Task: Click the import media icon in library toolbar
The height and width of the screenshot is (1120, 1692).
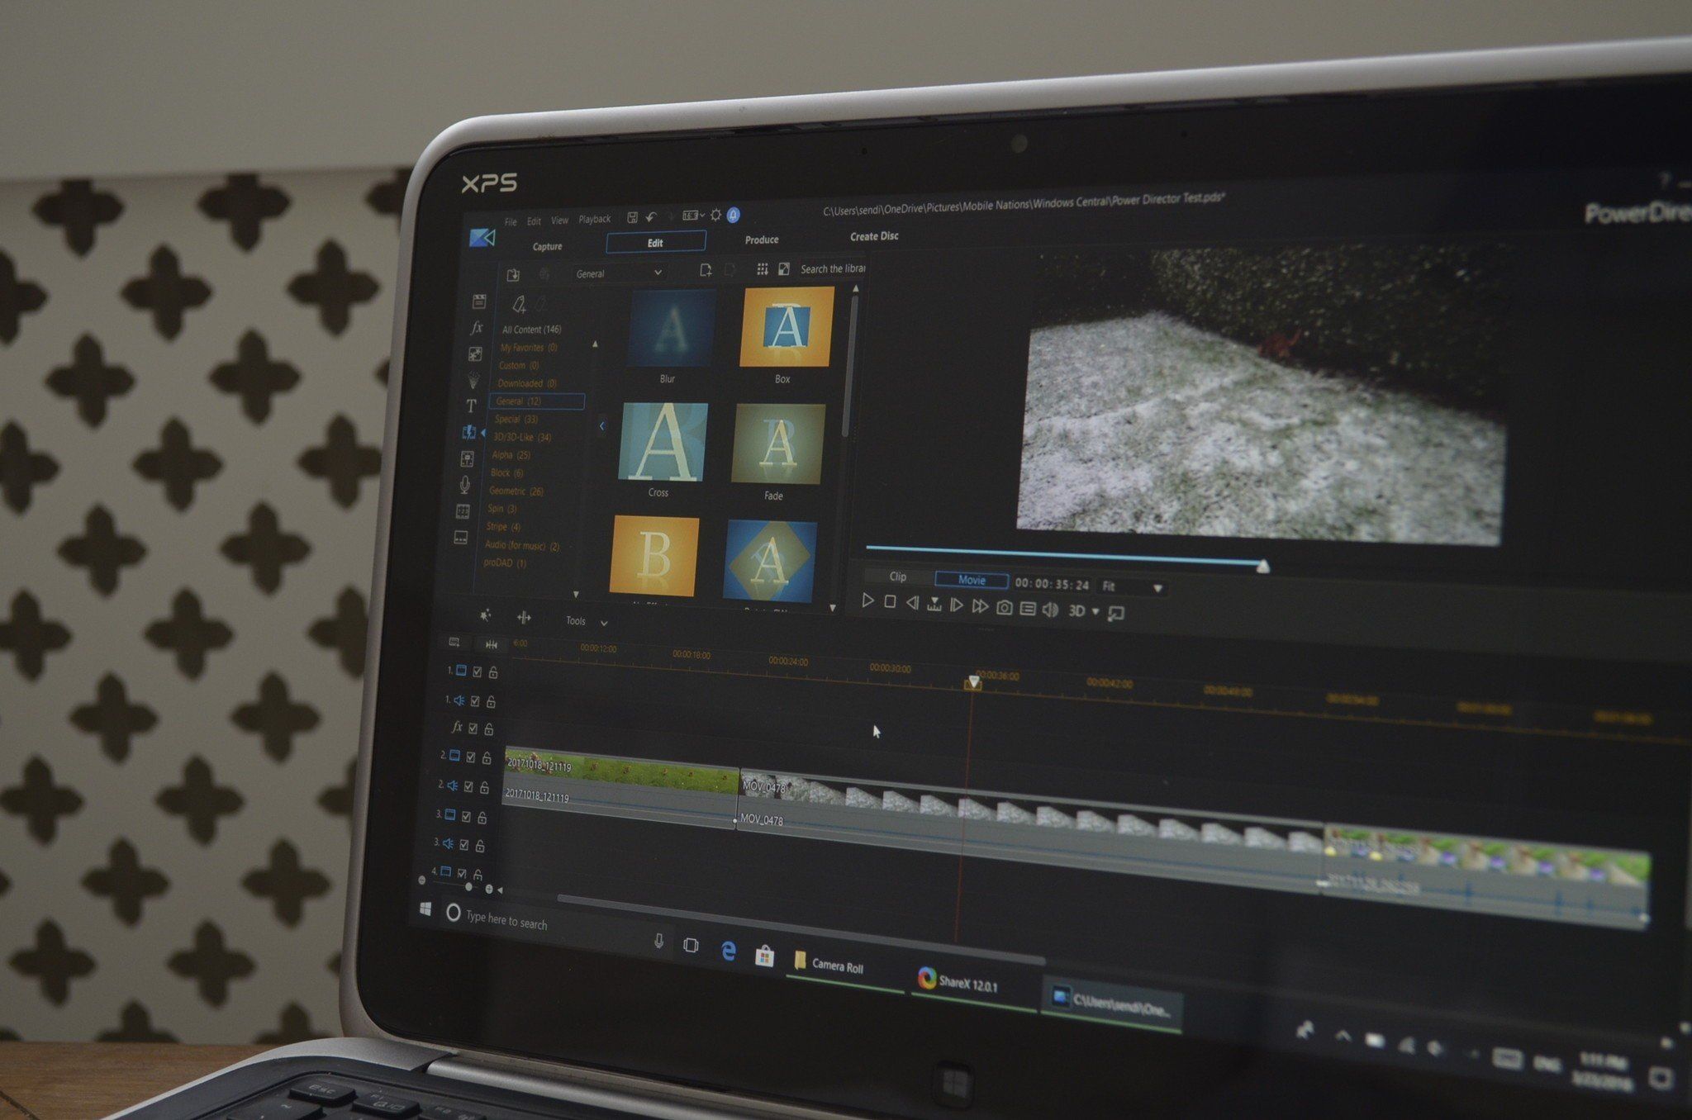Action: point(513,275)
